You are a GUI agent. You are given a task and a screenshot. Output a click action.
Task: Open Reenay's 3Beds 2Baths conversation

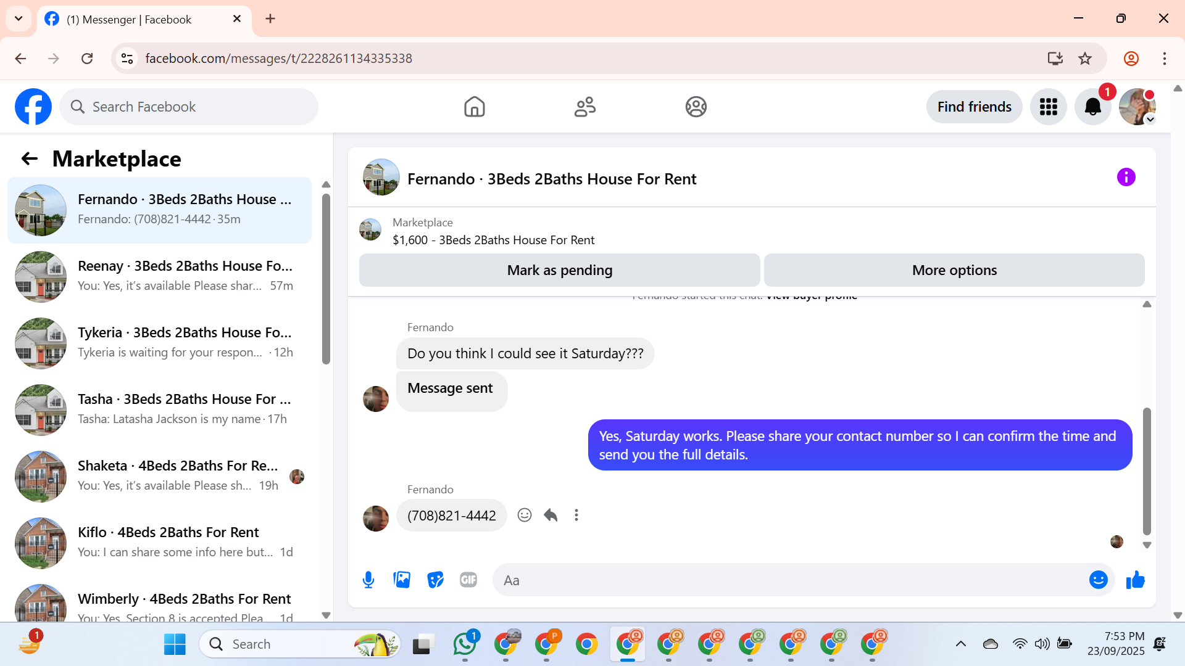click(x=159, y=277)
